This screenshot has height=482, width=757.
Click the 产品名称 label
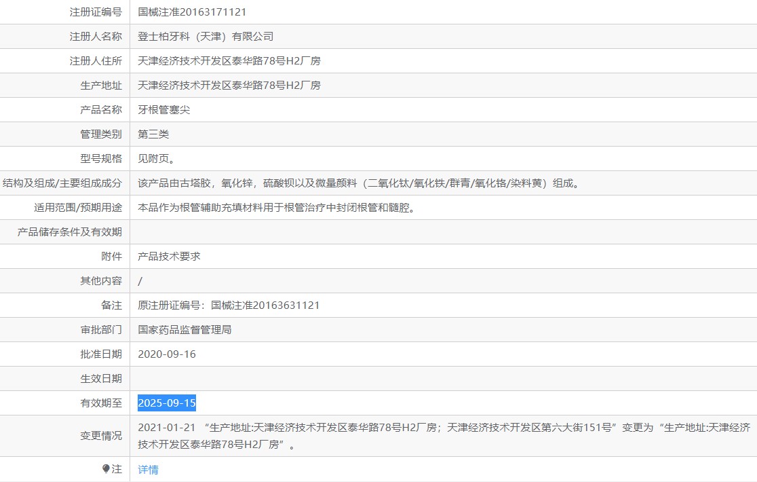coord(101,110)
